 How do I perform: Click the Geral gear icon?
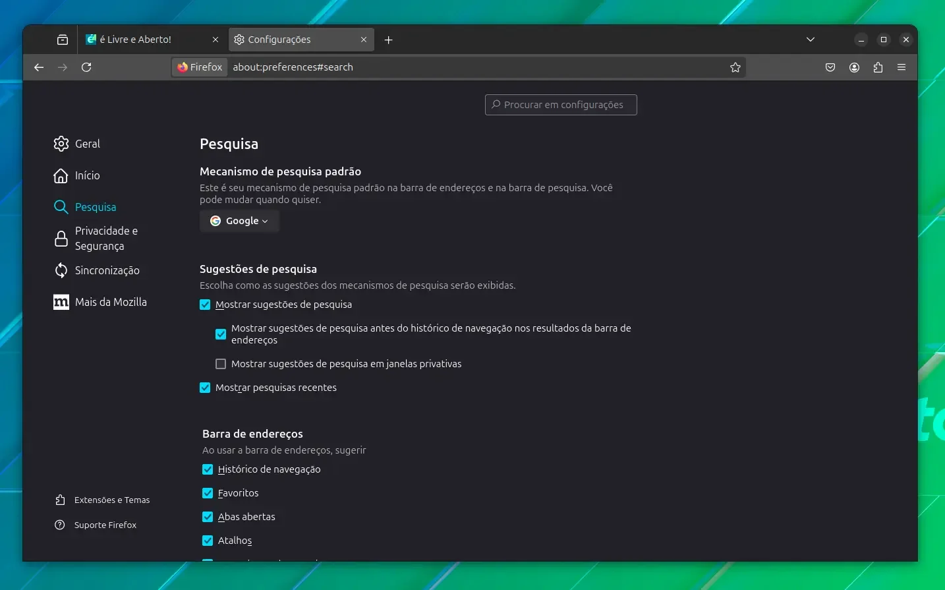pos(61,144)
